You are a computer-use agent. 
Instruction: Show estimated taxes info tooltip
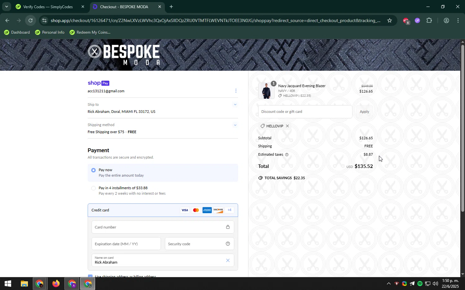(287, 155)
